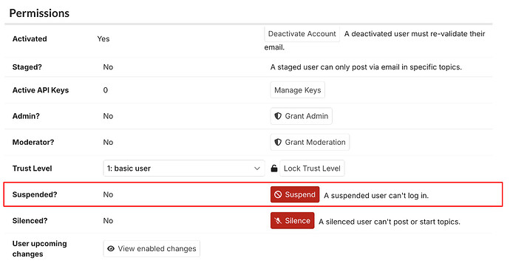Click the Trust Level label
510x269 pixels.
(33, 168)
